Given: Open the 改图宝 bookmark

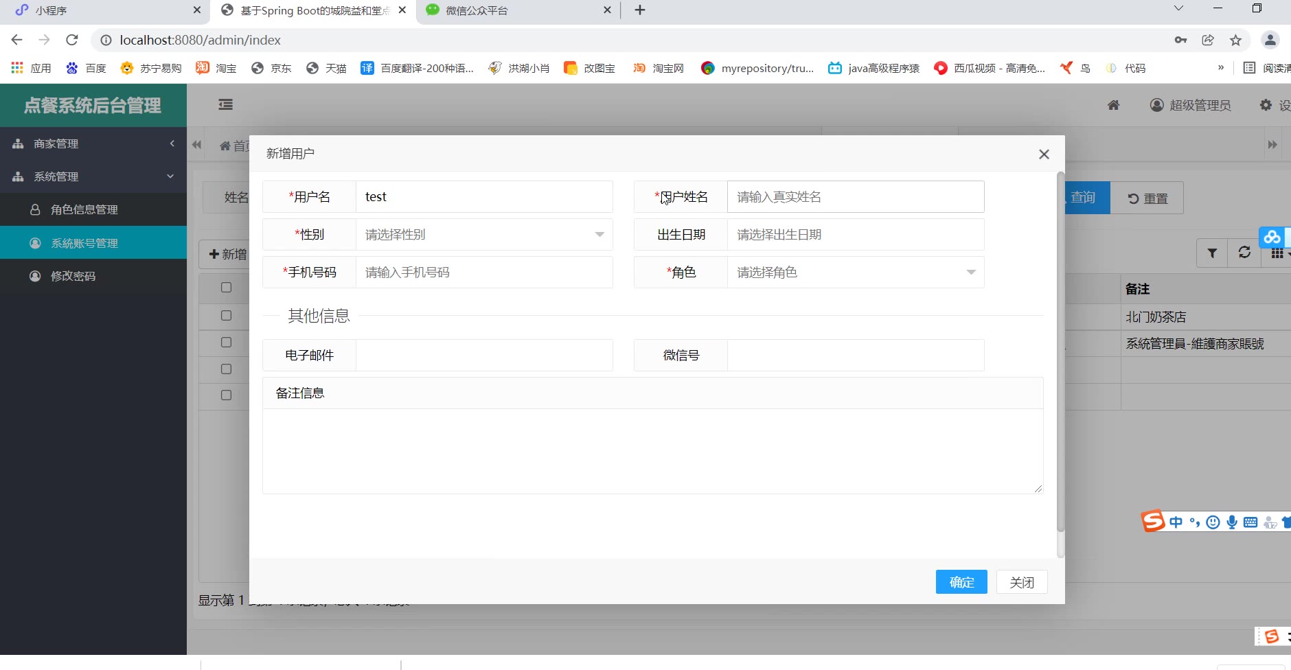Looking at the screenshot, I should tap(589, 68).
